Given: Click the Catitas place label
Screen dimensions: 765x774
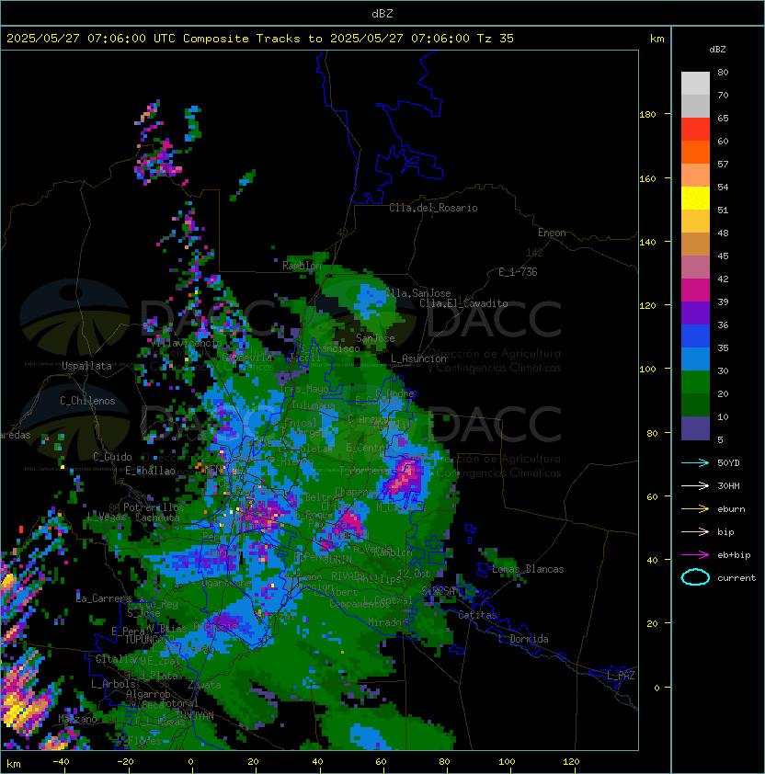Looking at the screenshot, I should 477,615.
